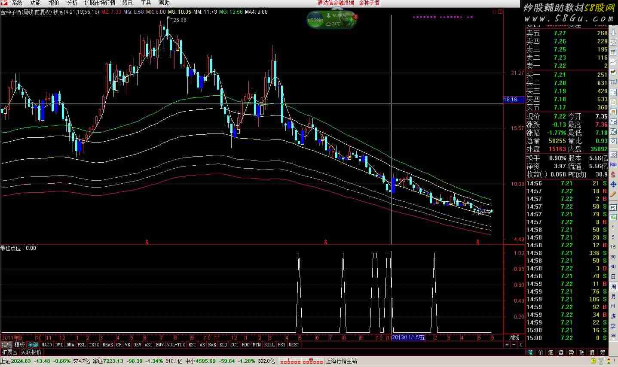The width and height of the screenshot is (618, 367).
Task: Open the 工具 menu
Action: [x=146, y=3]
